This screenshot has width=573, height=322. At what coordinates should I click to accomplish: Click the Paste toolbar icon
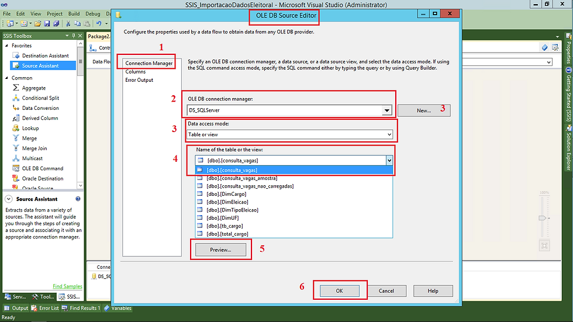tap(87, 24)
